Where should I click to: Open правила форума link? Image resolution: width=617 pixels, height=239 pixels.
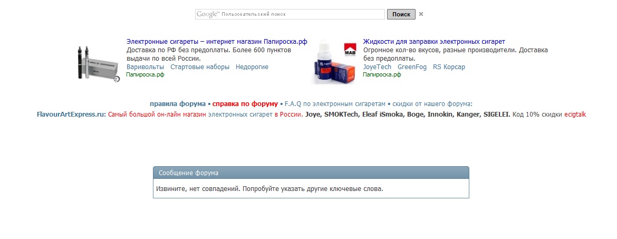178,104
